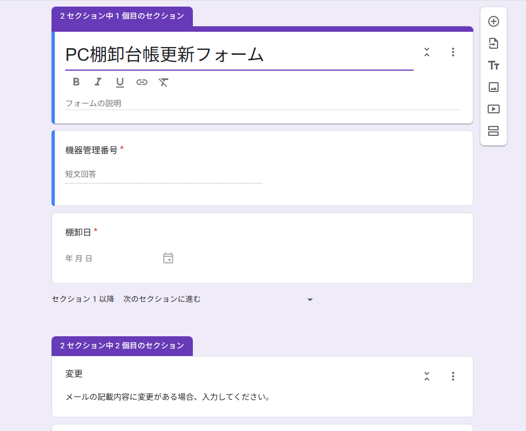Select the 機器管理番号 question title

pos(92,150)
